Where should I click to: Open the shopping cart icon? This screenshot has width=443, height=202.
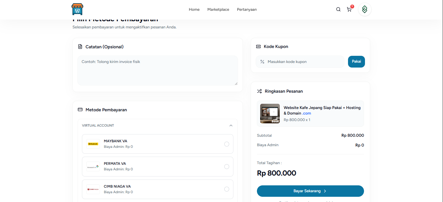coord(349,9)
